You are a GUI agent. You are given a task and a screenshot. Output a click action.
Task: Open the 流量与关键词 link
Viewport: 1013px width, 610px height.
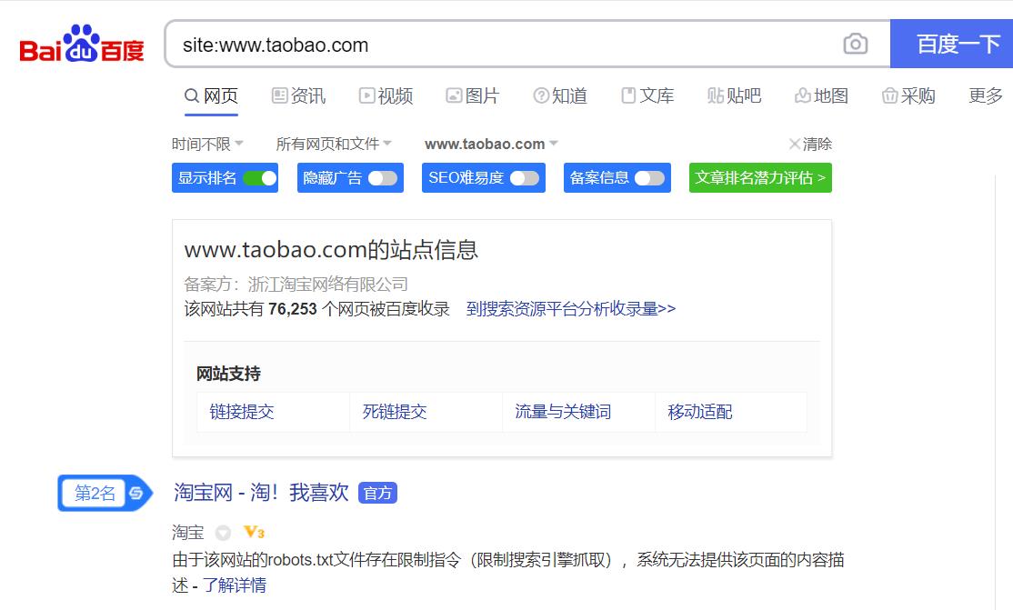coord(563,412)
